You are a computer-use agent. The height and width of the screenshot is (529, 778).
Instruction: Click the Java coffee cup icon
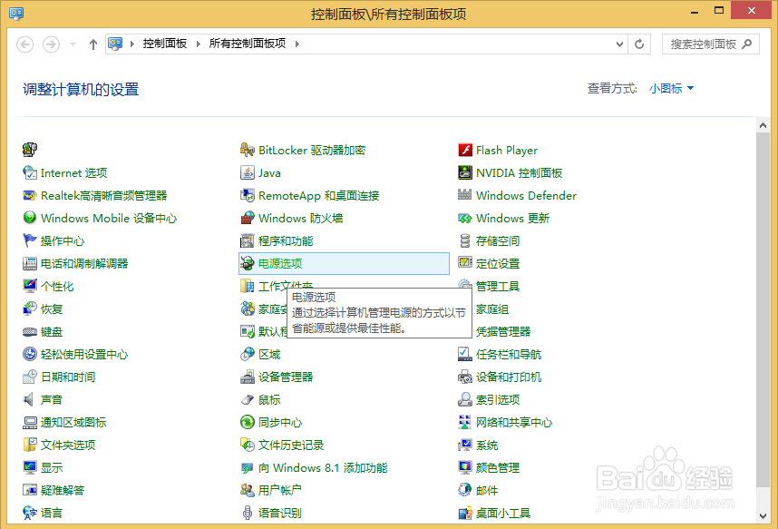pyautogui.click(x=248, y=173)
